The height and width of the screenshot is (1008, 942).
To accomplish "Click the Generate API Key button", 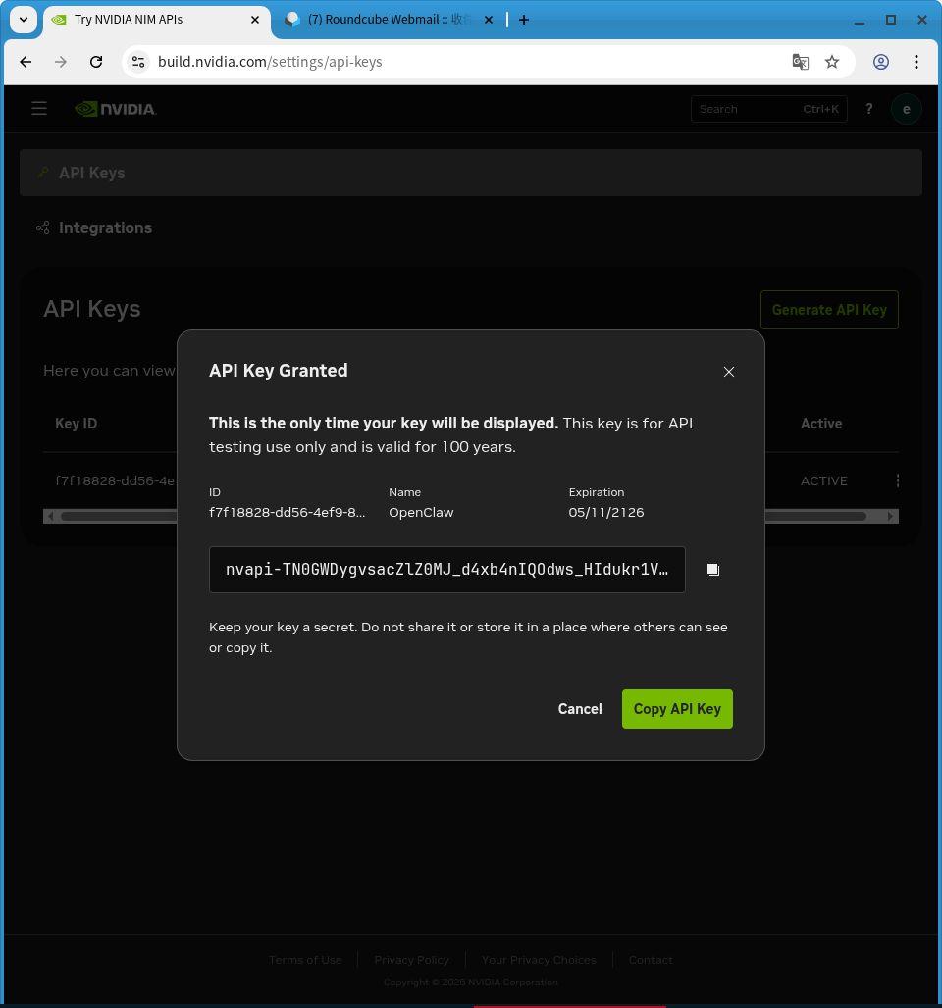I will (x=829, y=310).
